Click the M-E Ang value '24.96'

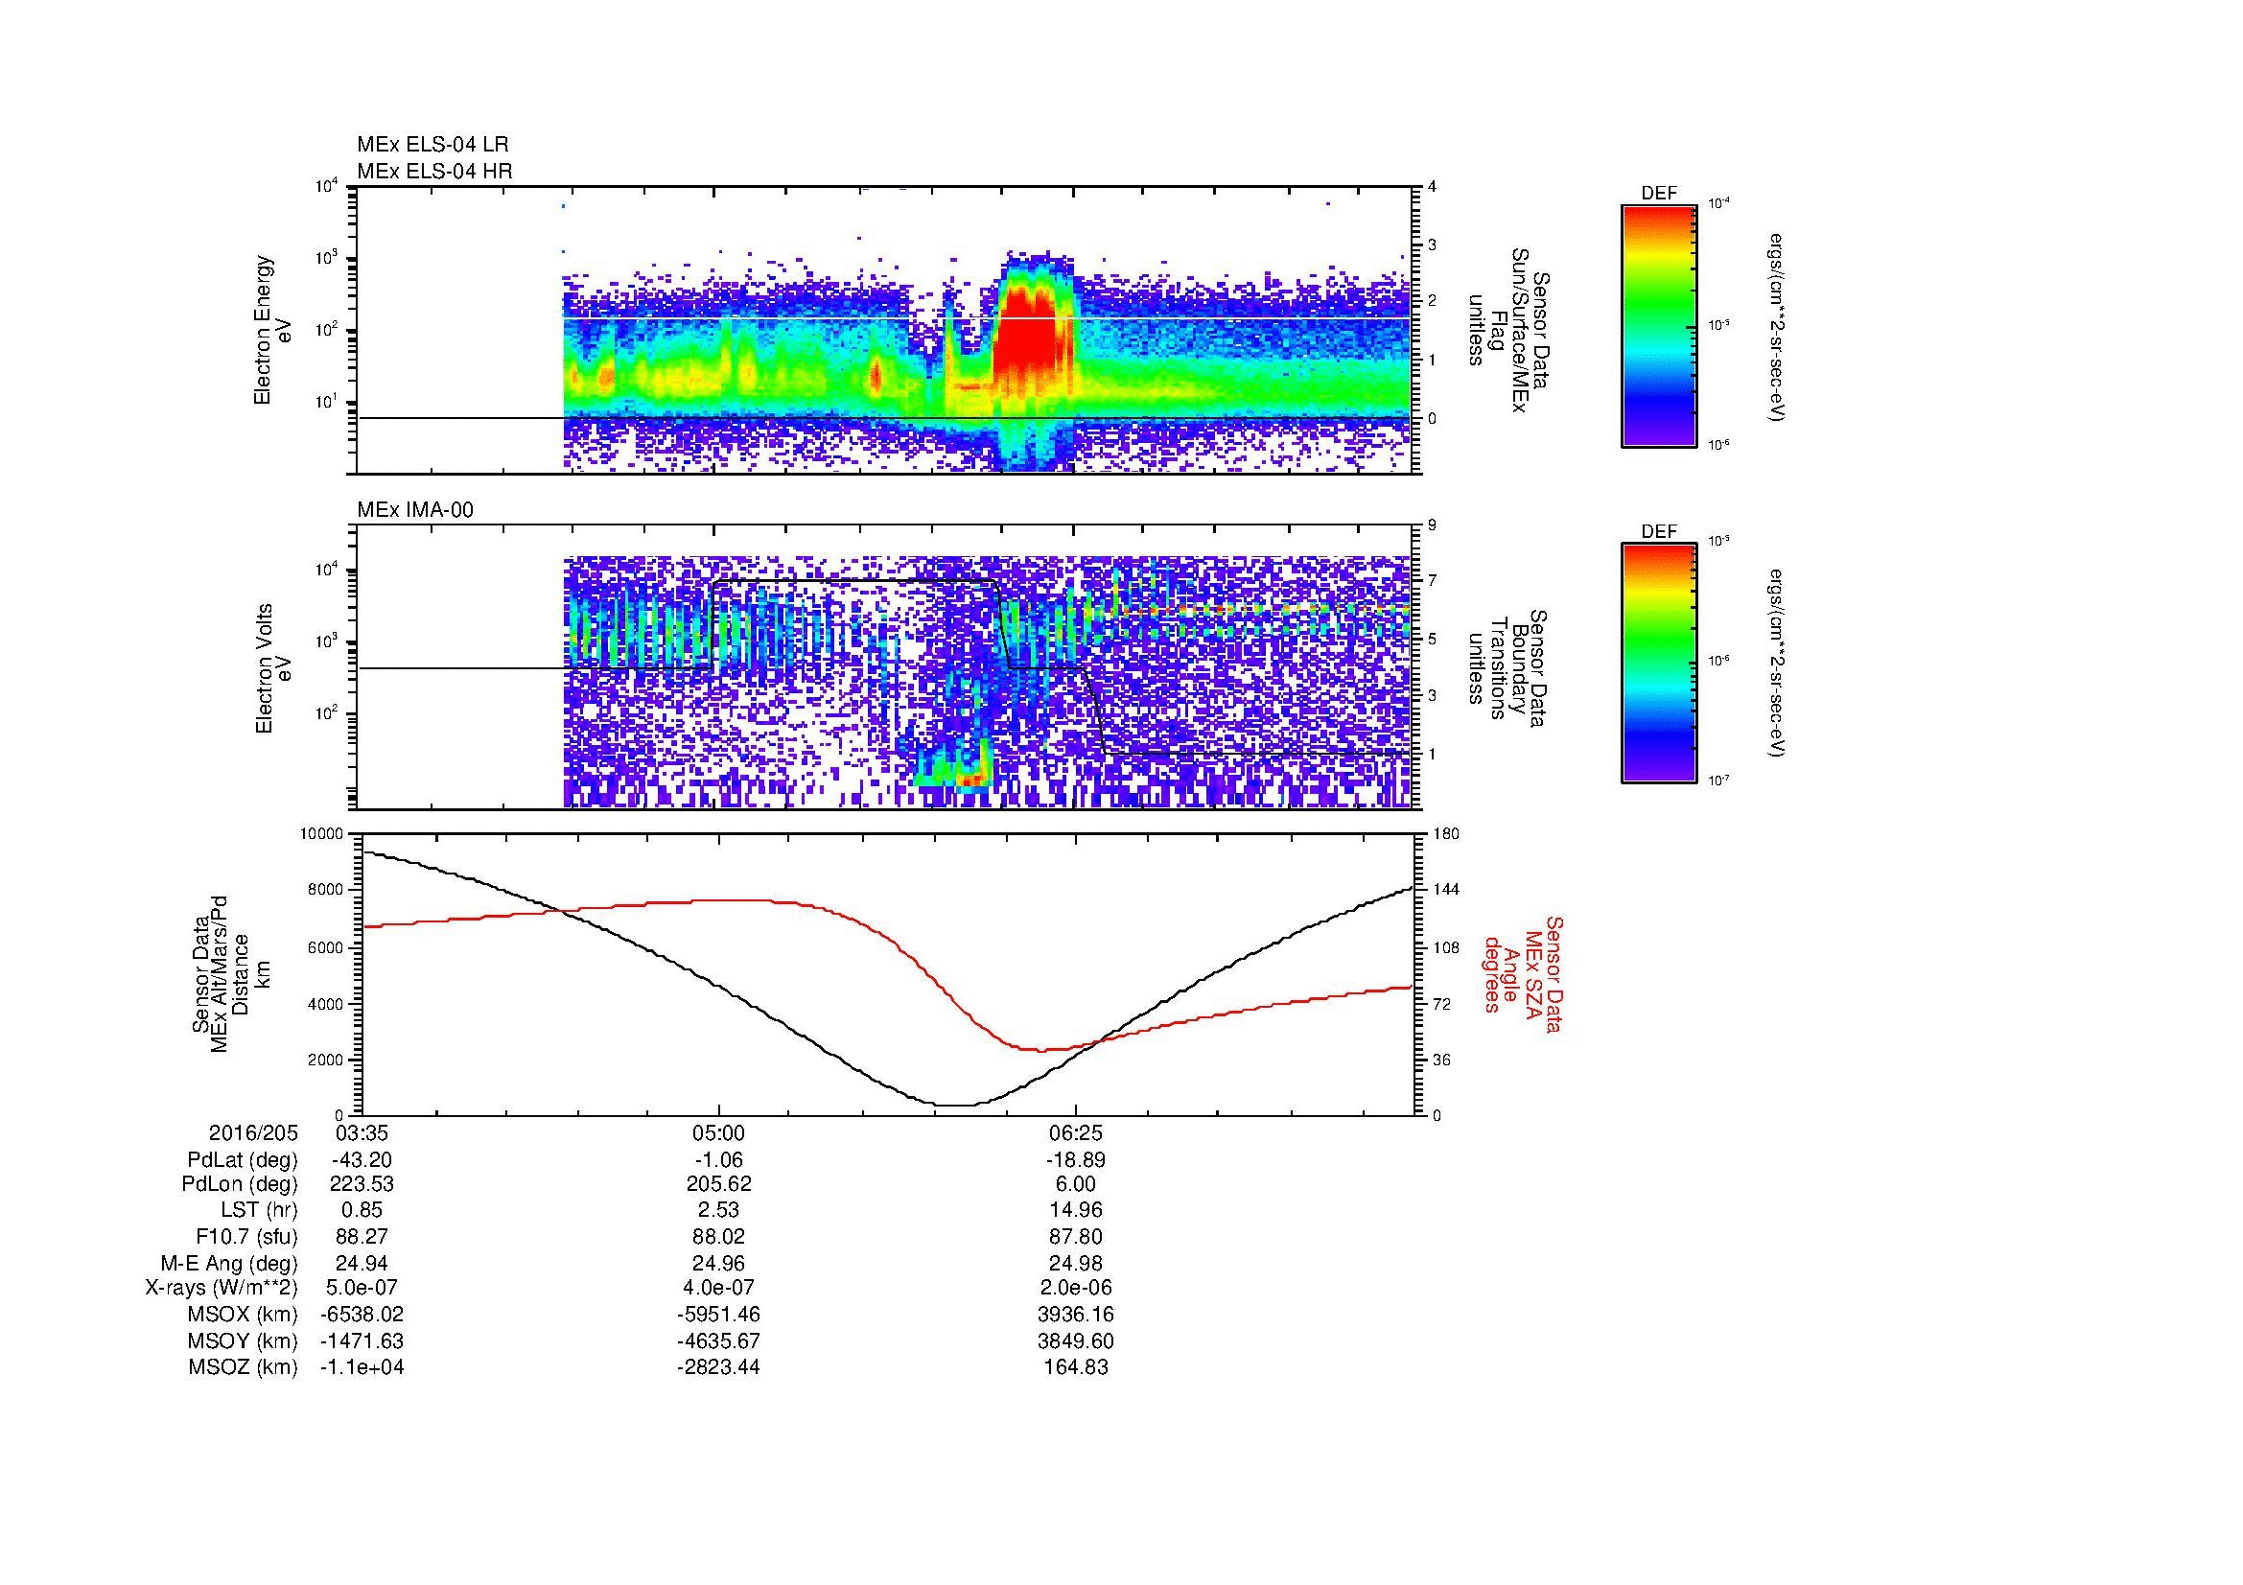tap(719, 1263)
